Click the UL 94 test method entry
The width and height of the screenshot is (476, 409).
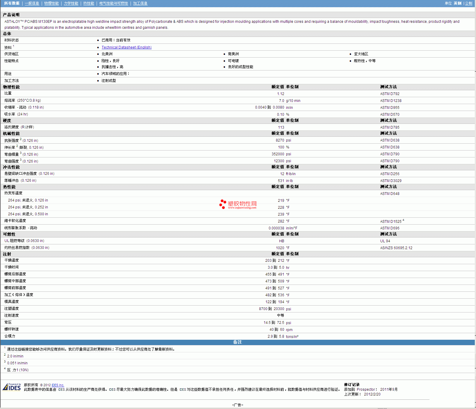click(385, 241)
